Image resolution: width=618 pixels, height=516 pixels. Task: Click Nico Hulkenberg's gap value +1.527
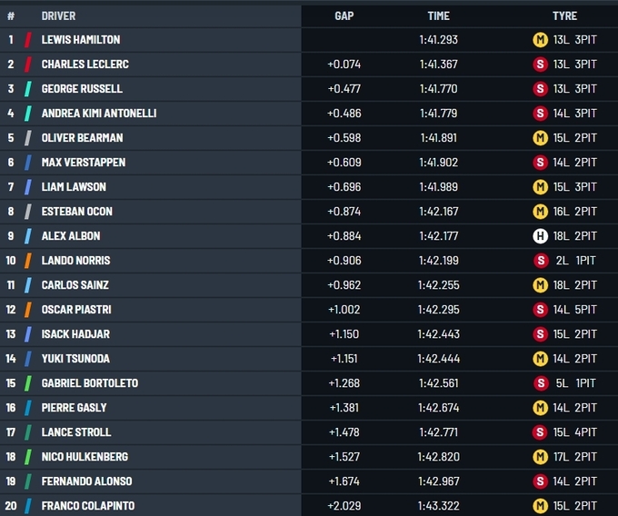(x=344, y=457)
